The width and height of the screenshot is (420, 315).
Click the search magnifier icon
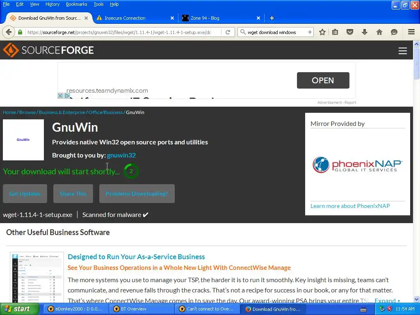point(243,32)
